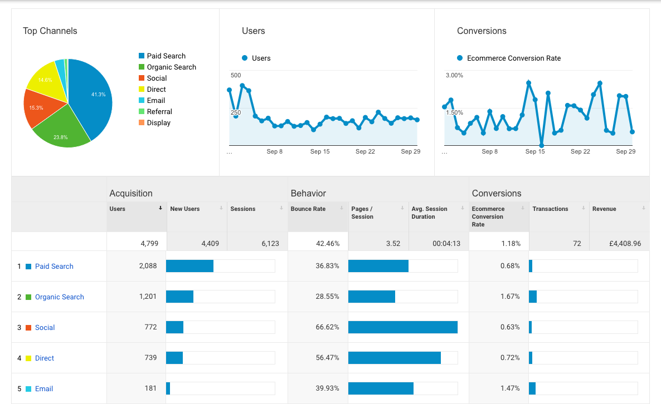The width and height of the screenshot is (661, 404).
Task: Click the blue dot icon beside Users legend label
Action: [x=244, y=58]
